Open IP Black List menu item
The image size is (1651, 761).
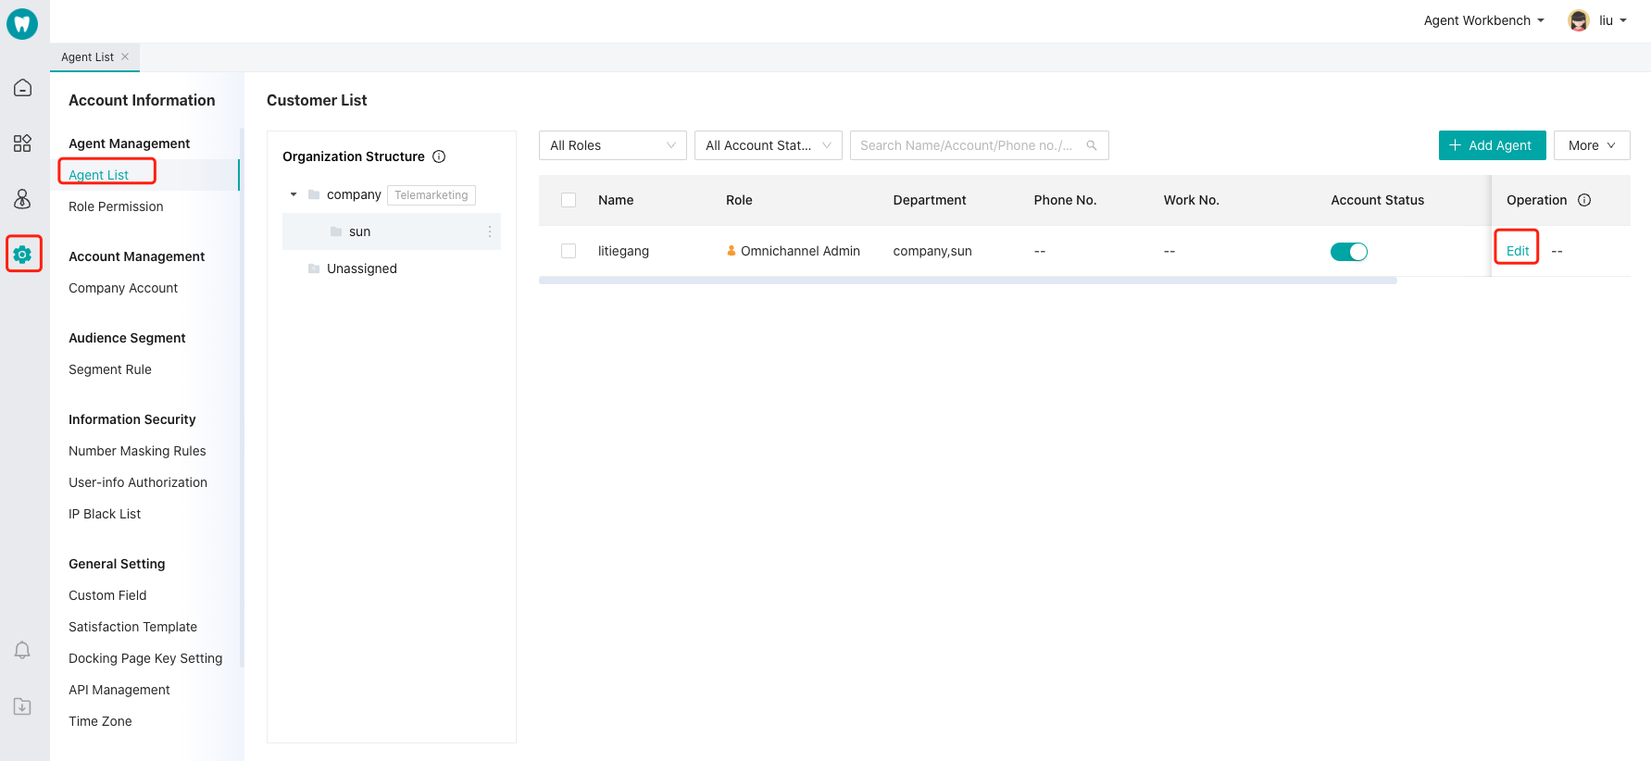[105, 514]
